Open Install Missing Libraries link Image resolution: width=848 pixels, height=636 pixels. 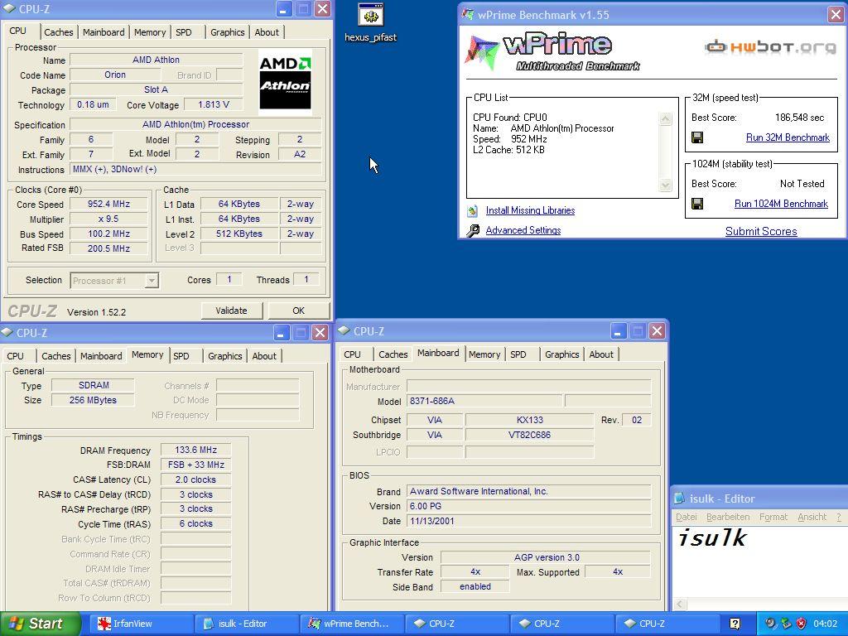point(530,210)
